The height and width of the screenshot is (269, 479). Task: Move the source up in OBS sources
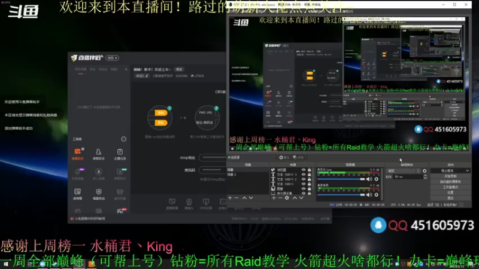(x=295, y=198)
